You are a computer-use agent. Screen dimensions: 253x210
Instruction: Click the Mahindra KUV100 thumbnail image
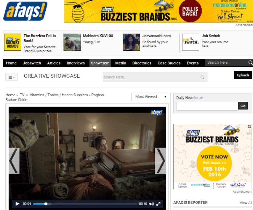72,42
